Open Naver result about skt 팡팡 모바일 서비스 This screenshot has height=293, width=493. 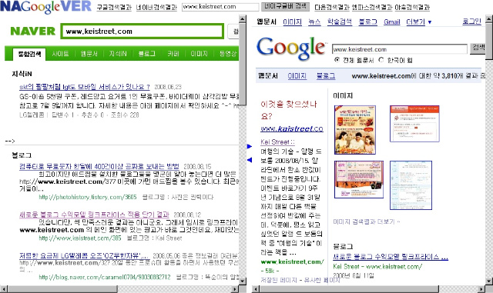tap(85, 87)
